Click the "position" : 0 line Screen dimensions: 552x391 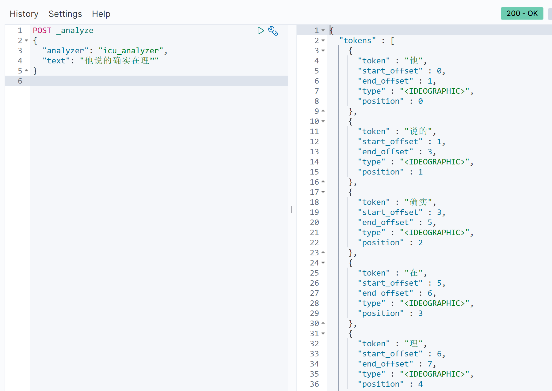click(x=390, y=101)
